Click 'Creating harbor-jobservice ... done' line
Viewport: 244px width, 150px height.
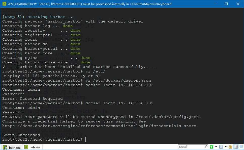pos(46,62)
